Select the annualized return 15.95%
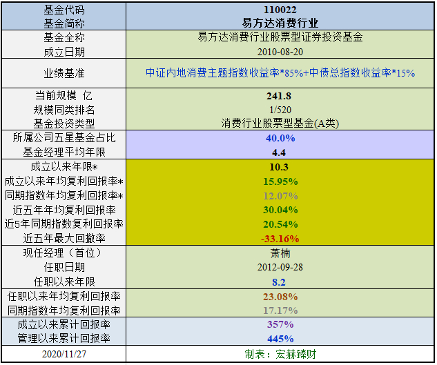This screenshot has height=365, width=437. point(280,181)
